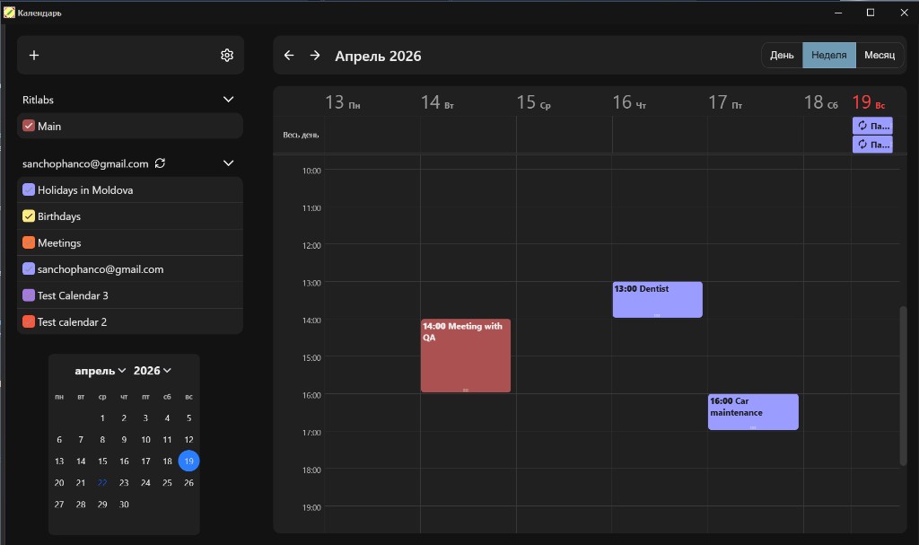Toggle the Birthdays calendar checkbox
The height and width of the screenshot is (545, 919).
point(28,215)
